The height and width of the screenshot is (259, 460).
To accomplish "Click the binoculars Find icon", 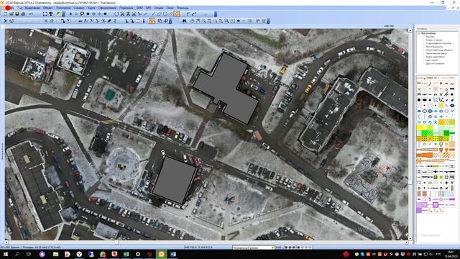I will [184, 21].
